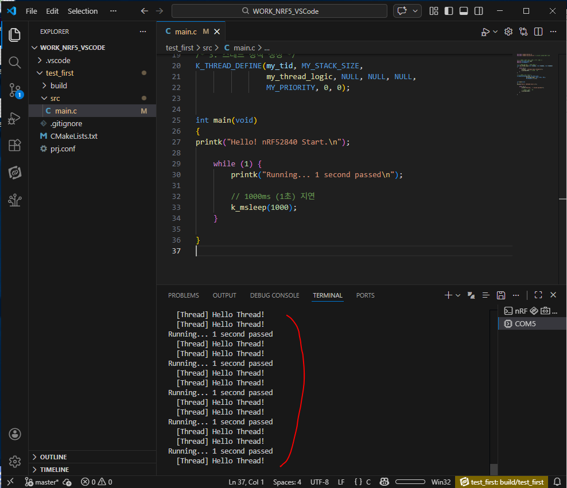Open the Extensions view

coord(14,145)
